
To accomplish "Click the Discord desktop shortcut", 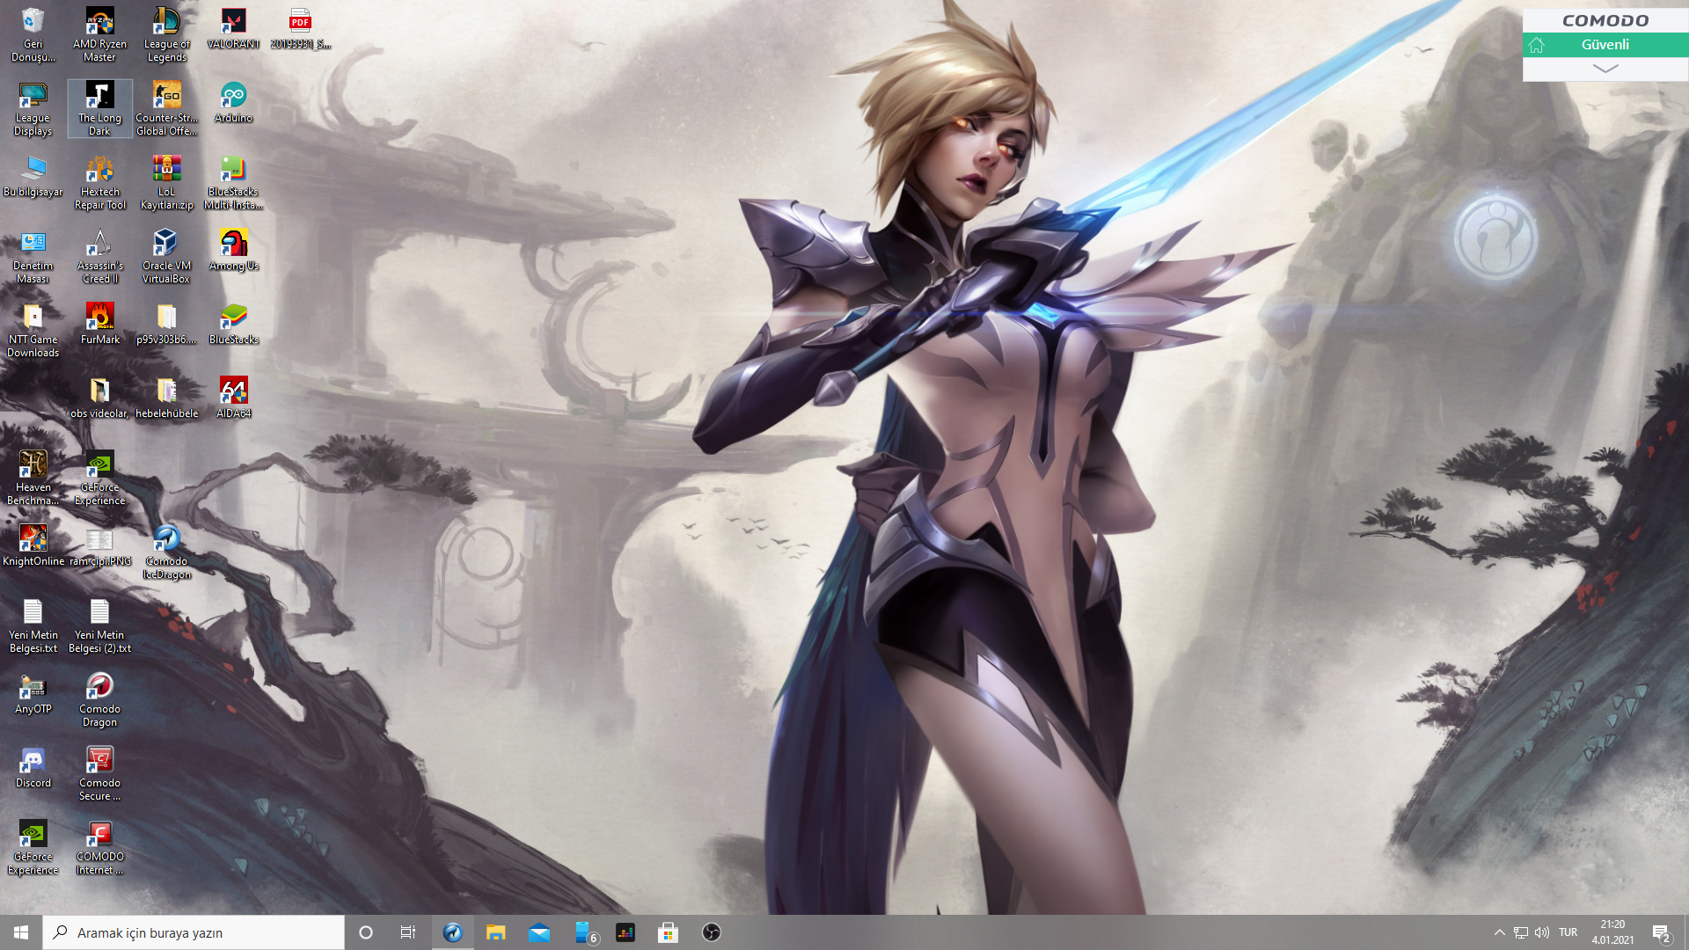I will 33,766.
